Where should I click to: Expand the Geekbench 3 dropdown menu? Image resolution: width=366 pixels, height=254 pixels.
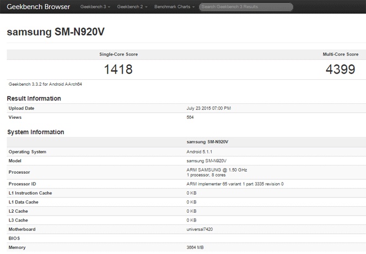[95, 7]
